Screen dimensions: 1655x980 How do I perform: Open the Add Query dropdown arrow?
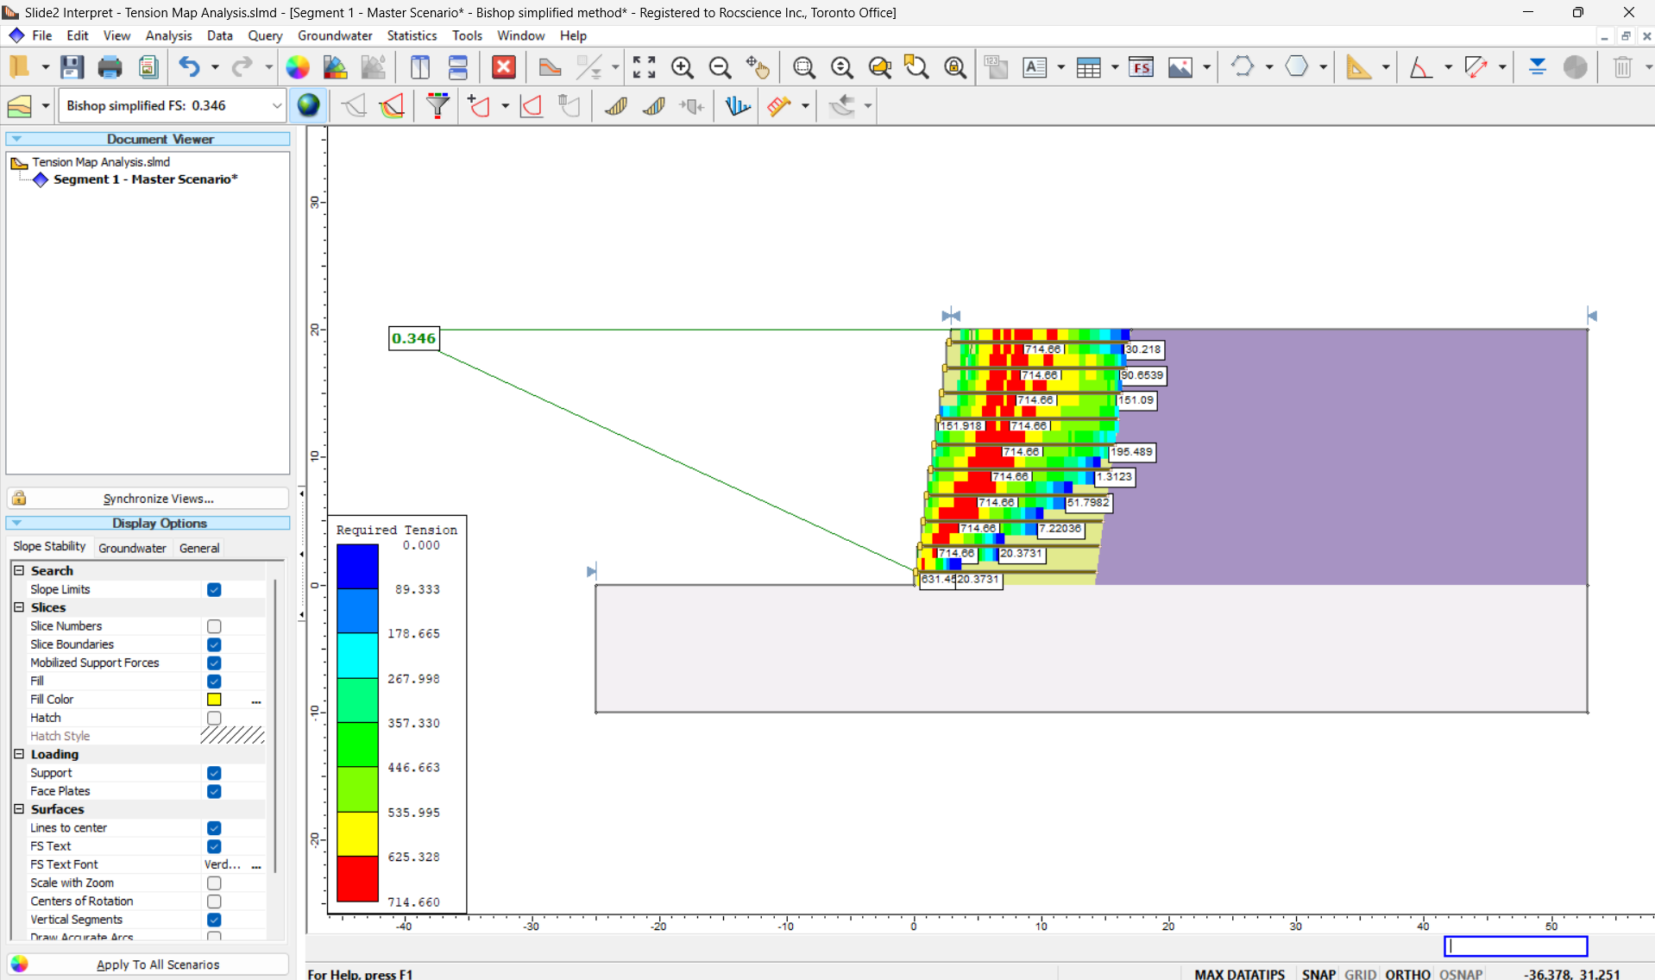tap(505, 105)
